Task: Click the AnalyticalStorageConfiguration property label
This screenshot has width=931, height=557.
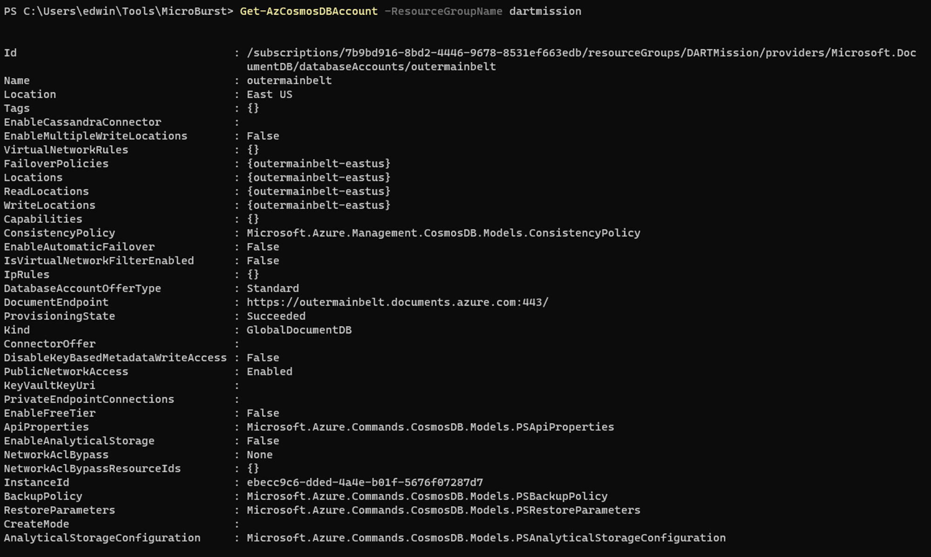Action: (102, 538)
